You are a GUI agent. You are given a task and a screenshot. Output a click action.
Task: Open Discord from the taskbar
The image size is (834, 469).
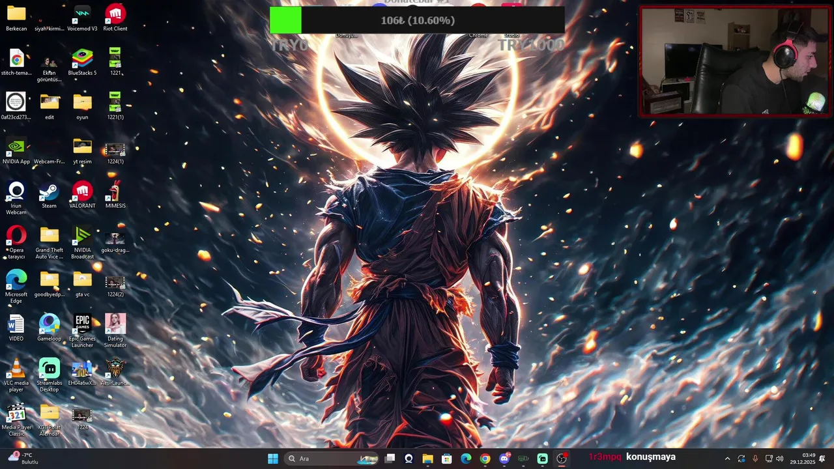point(504,459)
